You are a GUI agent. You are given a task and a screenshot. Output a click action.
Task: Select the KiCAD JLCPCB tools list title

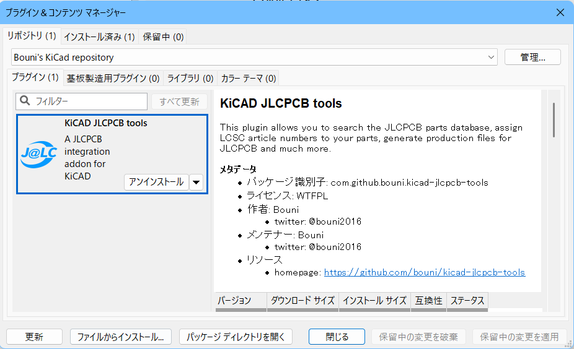[x=106, y=123]
